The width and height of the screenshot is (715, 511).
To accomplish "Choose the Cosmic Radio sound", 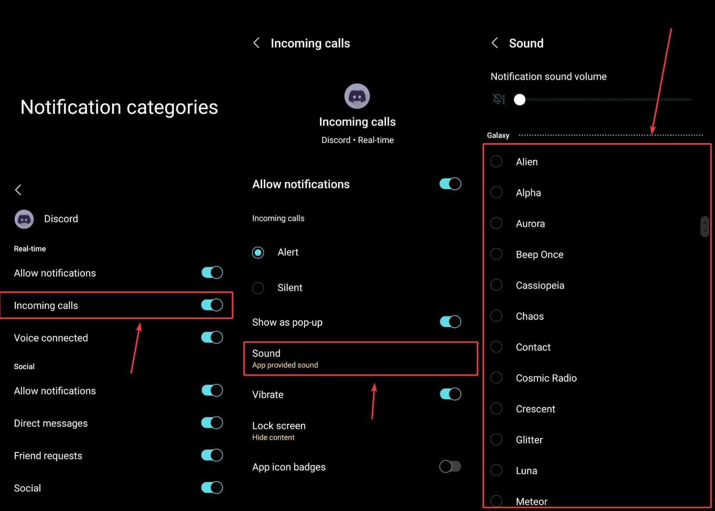I will click(x=496, y=378).
